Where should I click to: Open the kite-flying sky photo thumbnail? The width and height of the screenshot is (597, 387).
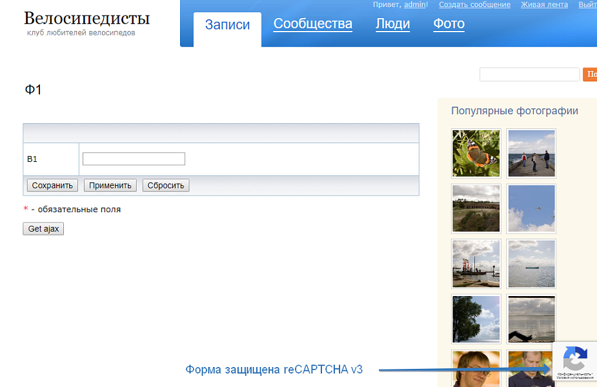pos(531,208)
